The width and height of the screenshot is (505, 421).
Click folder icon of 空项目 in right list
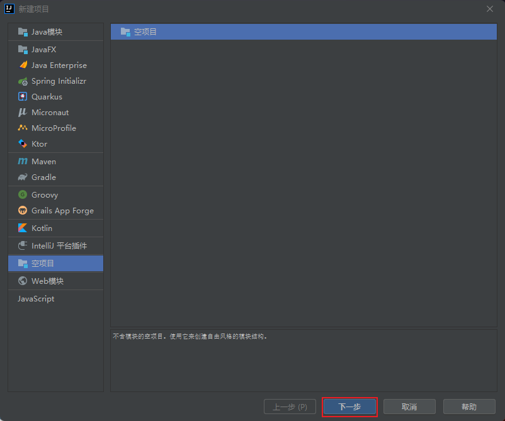pyautogui.click(x=125, y=32)
